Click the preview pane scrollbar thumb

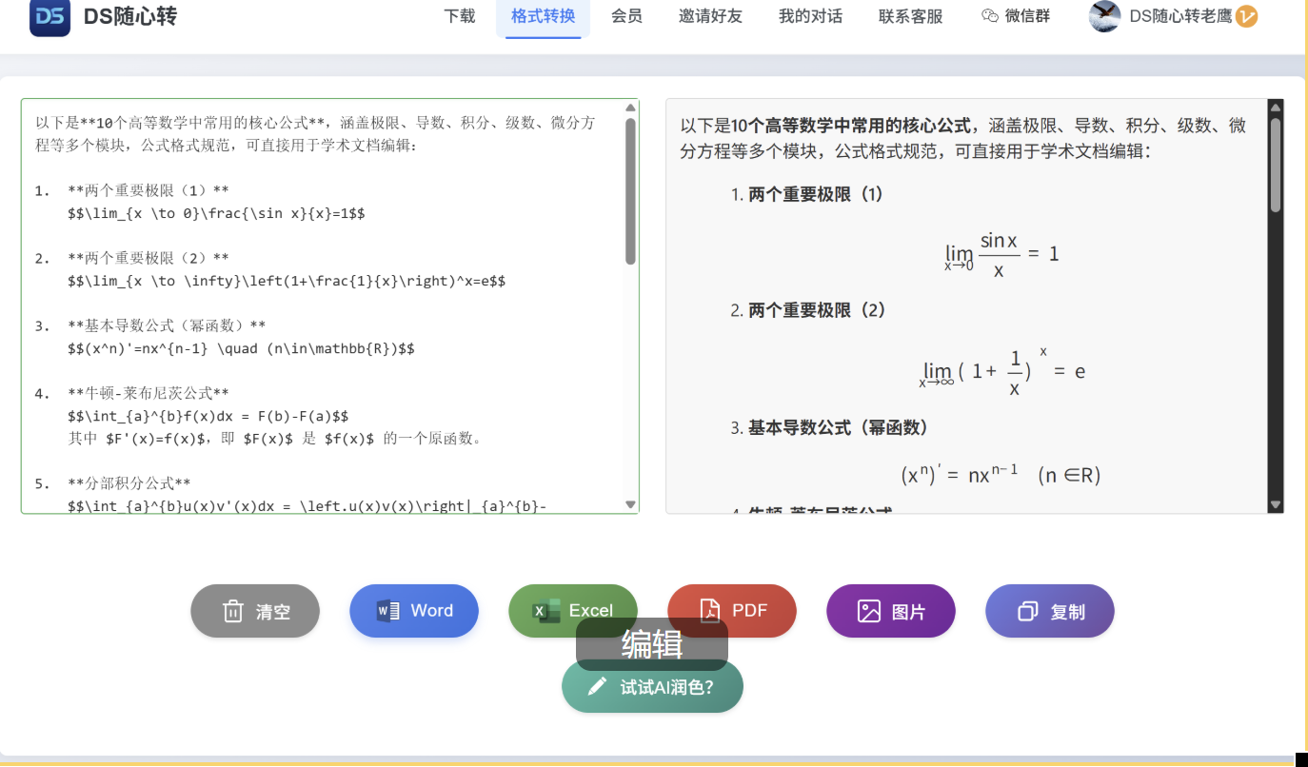(1276, 165)
